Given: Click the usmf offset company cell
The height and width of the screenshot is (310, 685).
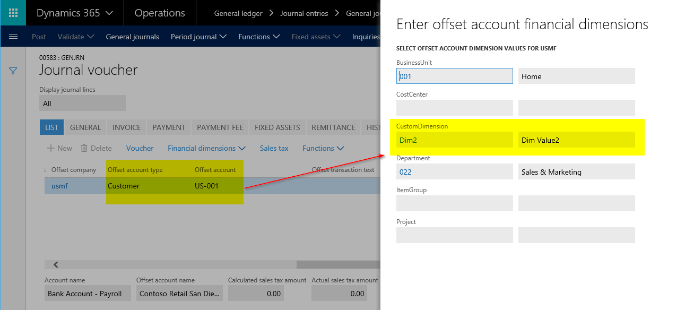Looking at the screenshot, I should (x=60, y=186).
